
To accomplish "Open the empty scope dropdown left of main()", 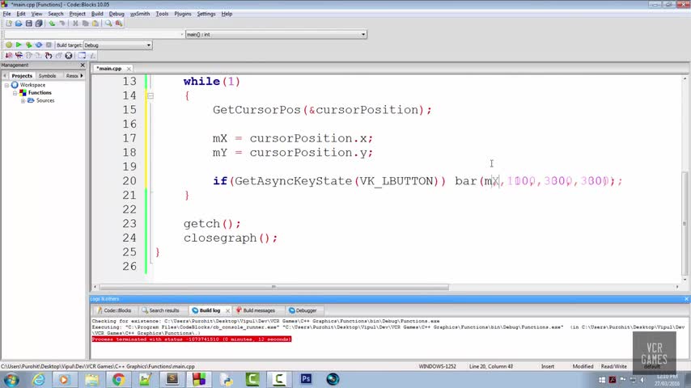I will tap(94, 34).
